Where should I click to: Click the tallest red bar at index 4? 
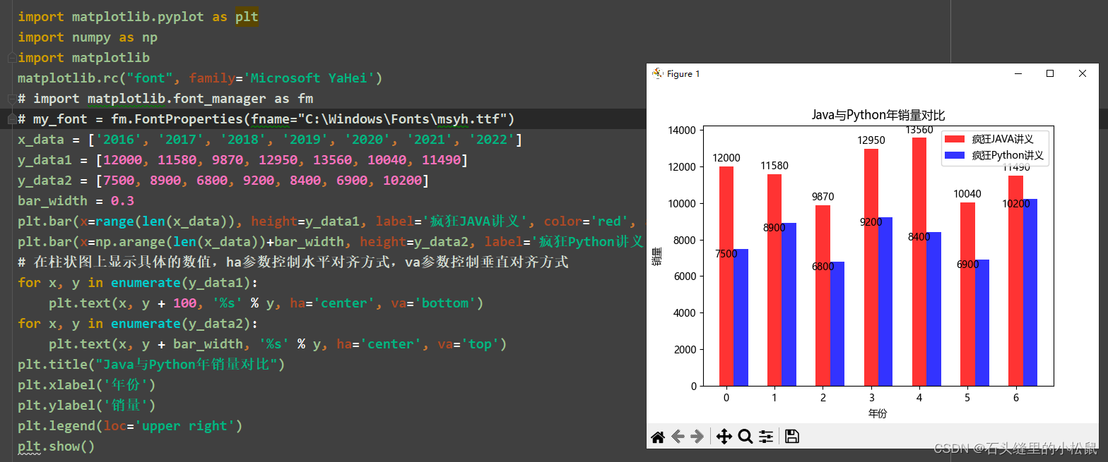coord(919,262)
